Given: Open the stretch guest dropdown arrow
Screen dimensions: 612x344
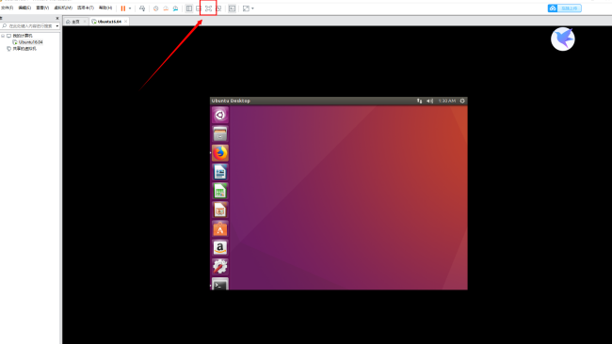Looking at the screenshot, I should click(x=252, y=8).
